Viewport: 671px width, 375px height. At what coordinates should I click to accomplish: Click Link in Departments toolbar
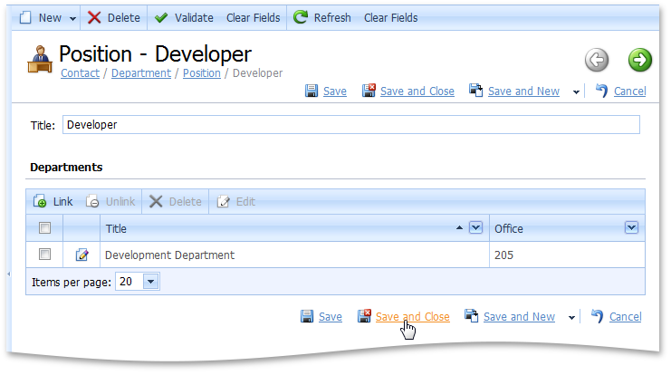[x=53, y=202]
